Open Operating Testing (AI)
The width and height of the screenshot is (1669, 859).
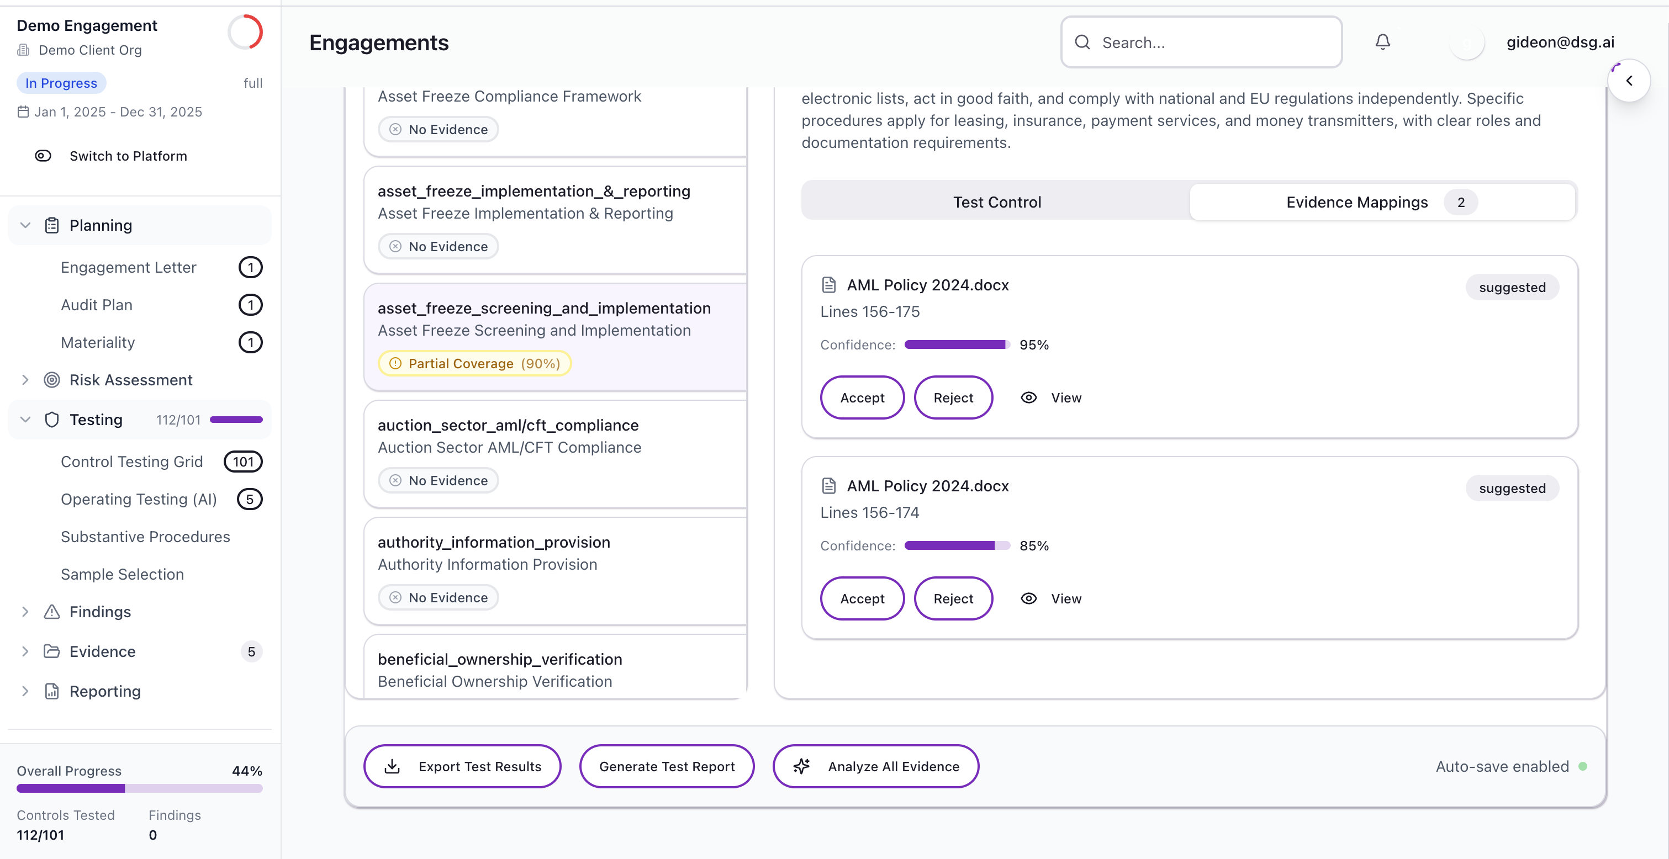coord(140,499)
